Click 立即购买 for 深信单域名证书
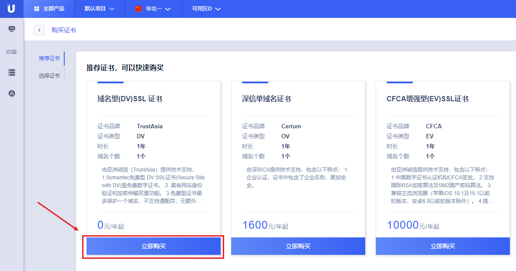 pyautogui.click(x=298, y=246)
